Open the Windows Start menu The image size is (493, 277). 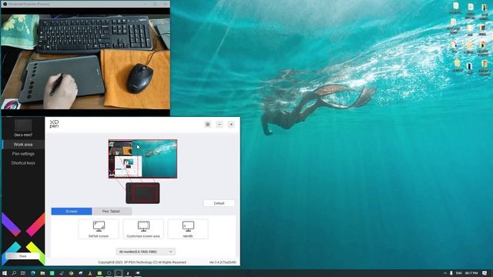5,273
